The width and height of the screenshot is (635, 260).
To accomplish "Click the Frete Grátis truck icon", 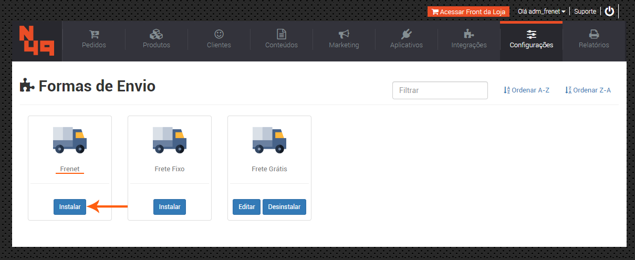I will click(269, 140).
